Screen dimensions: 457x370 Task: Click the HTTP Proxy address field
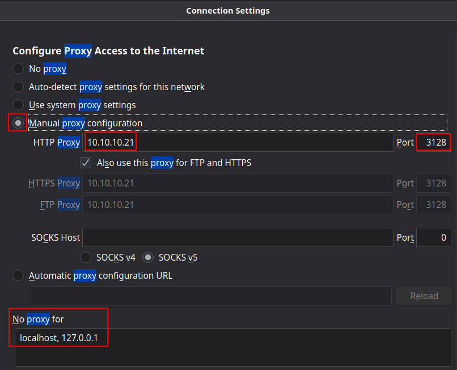click(238, 142)
